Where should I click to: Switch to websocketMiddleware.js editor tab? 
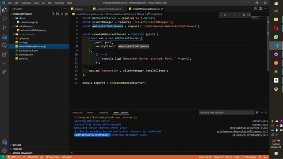109,9
